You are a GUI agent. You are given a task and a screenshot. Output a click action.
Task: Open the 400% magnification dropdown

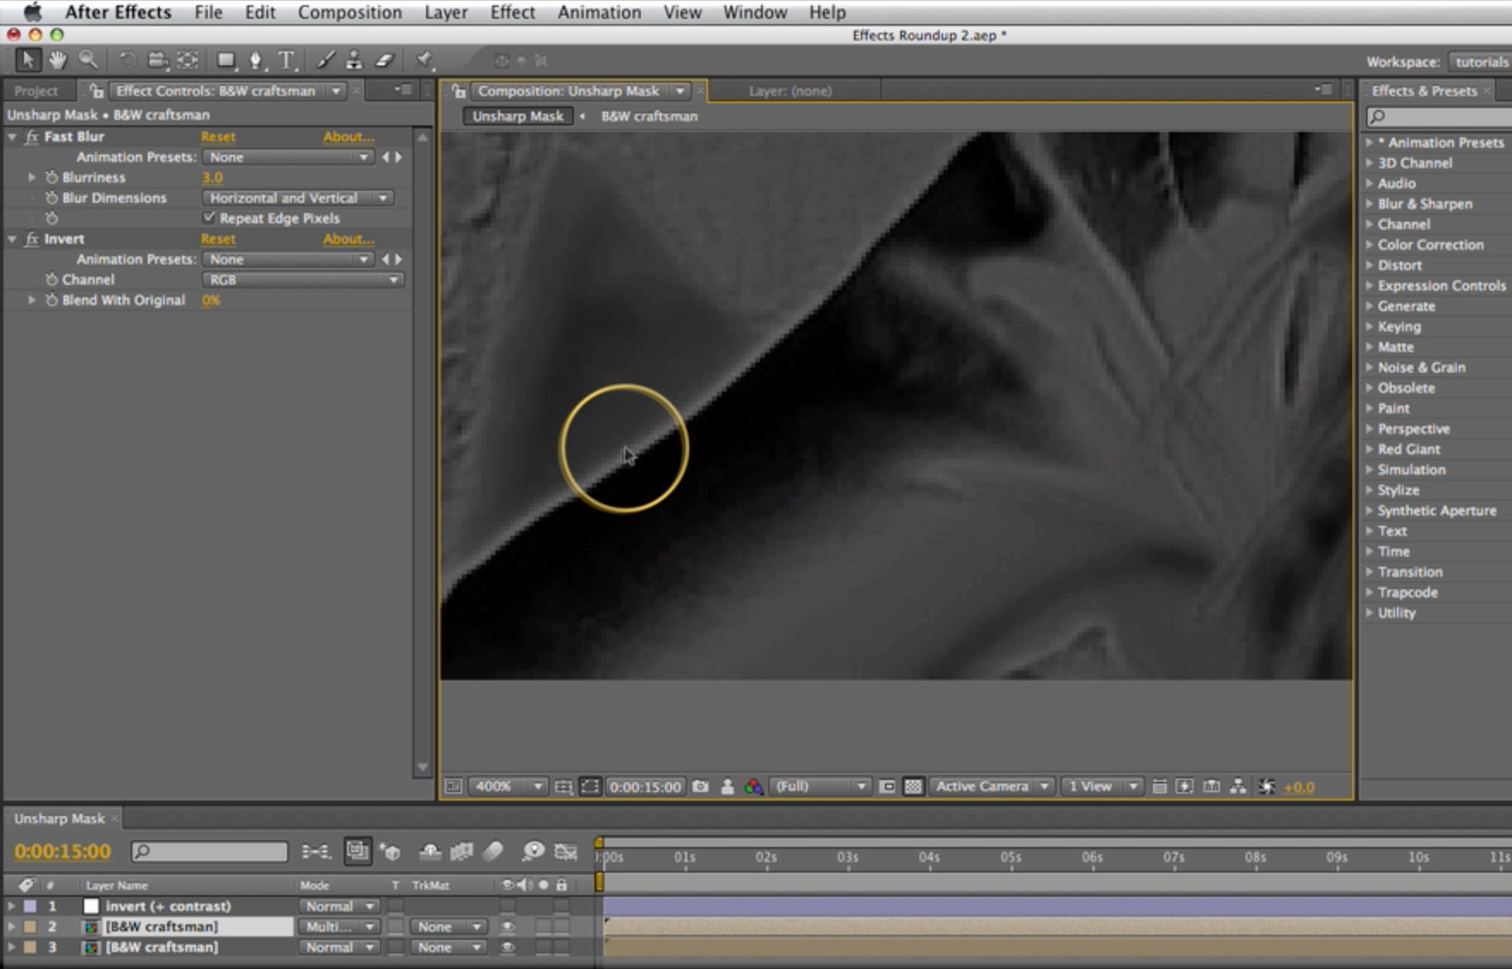(x=507, y=787)
